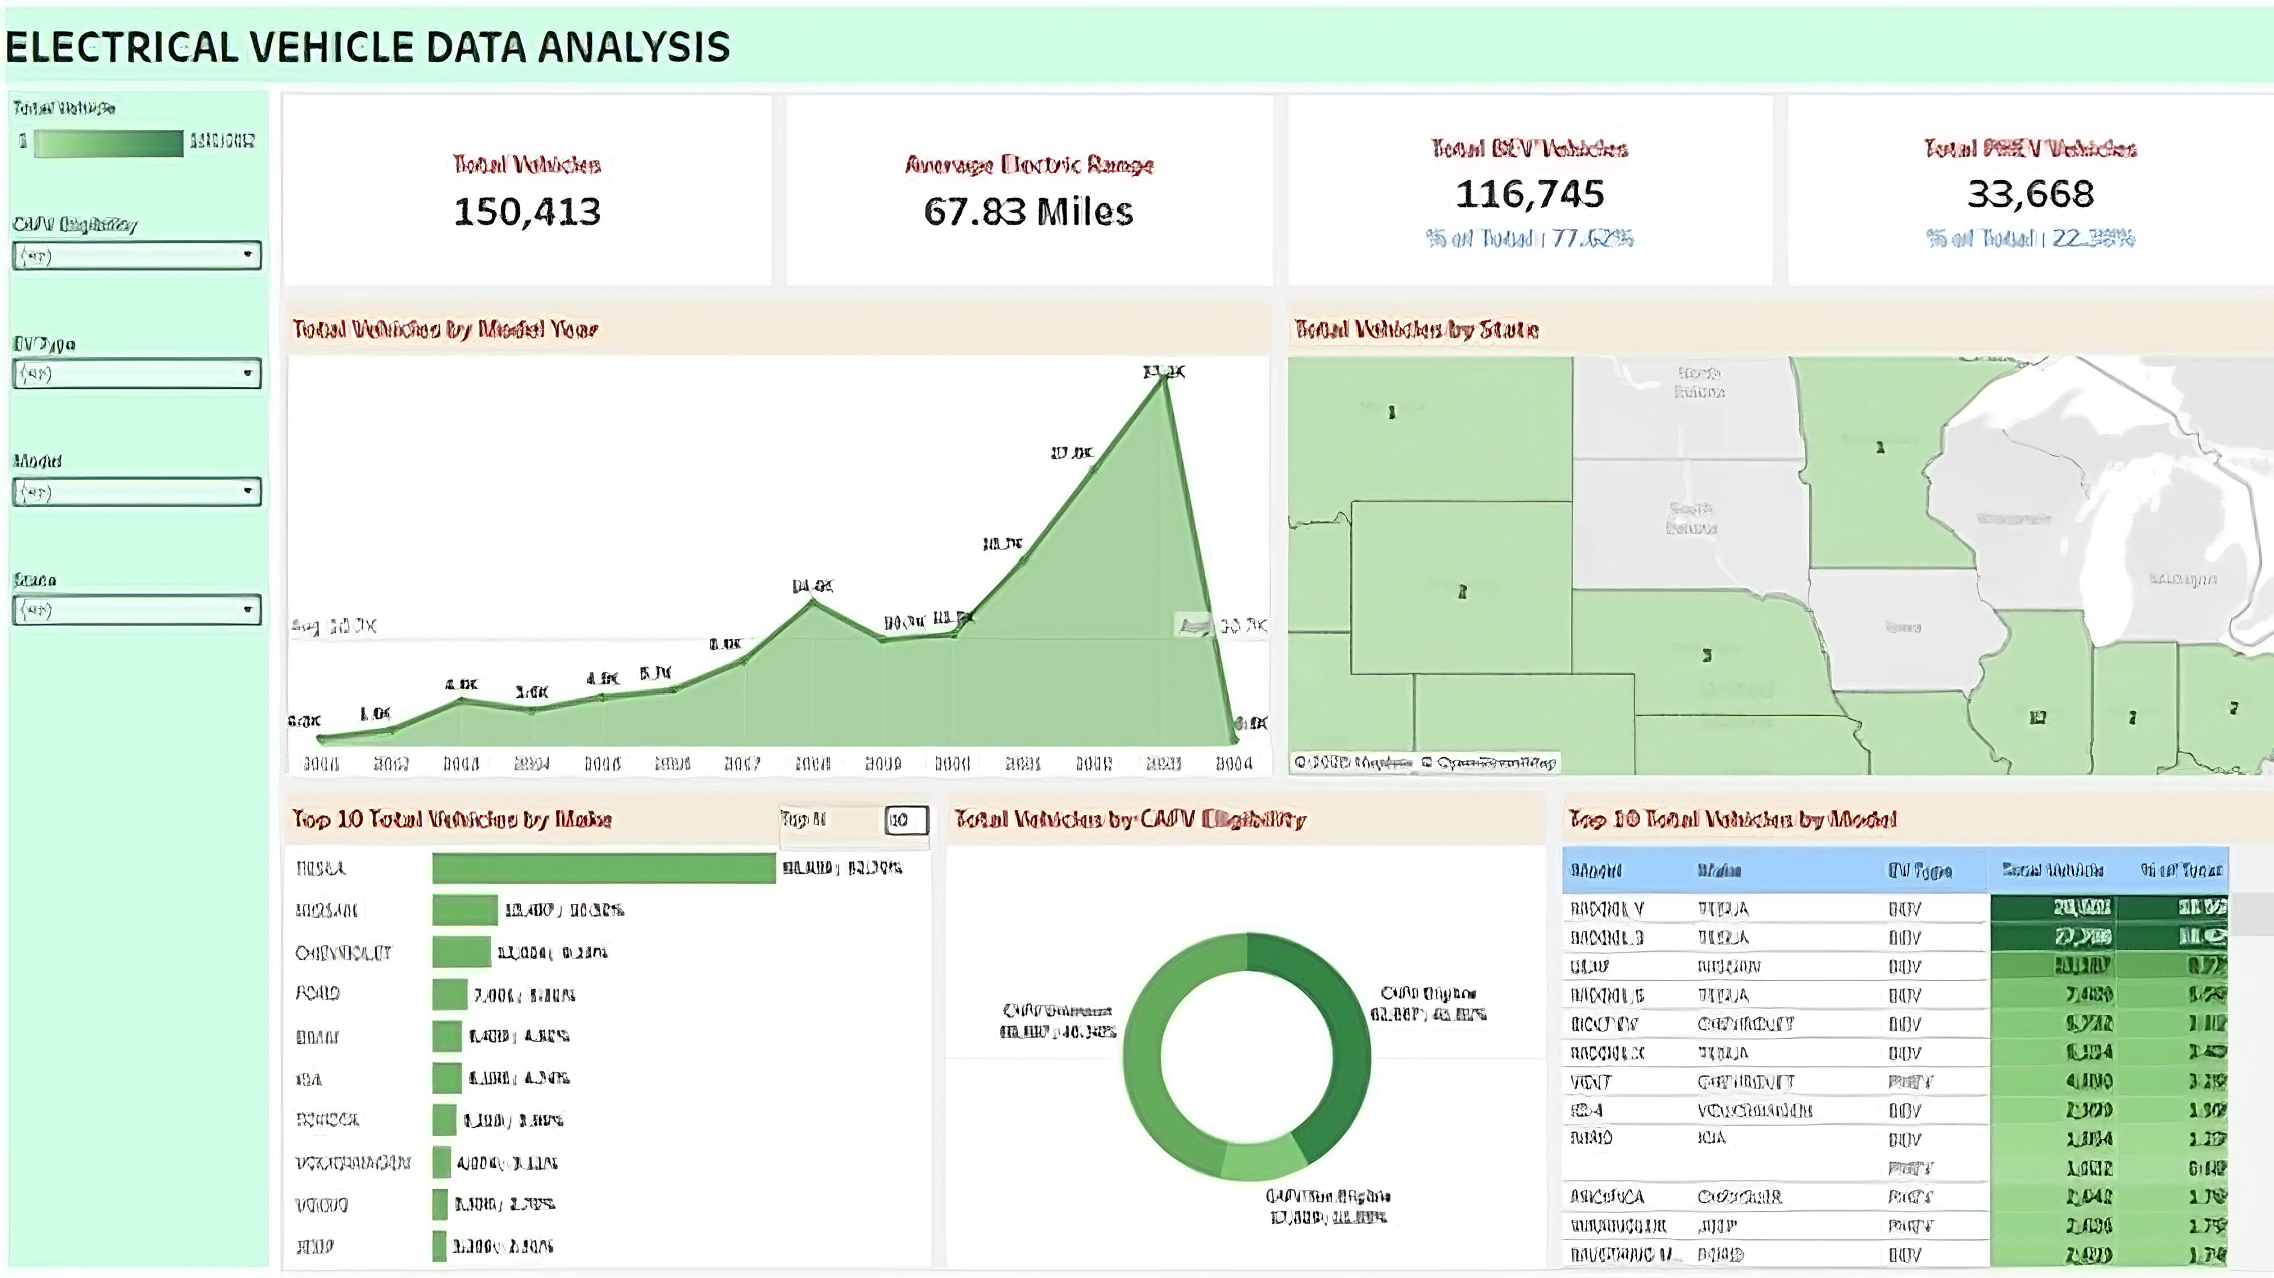Select the Kia bar in the make chart

pos(447,1078)
